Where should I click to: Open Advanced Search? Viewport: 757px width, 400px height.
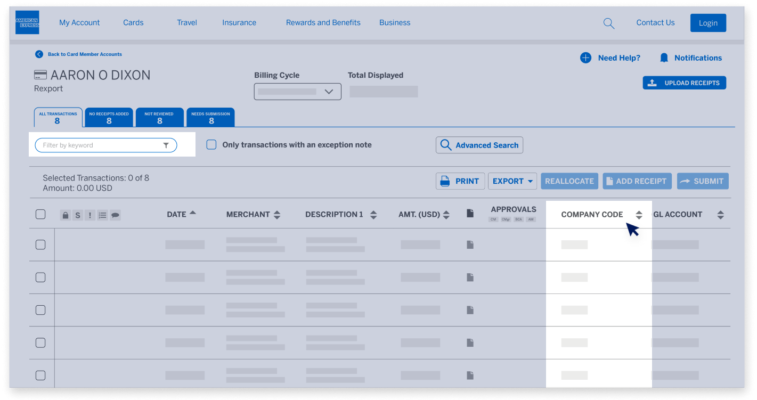point(479,145)
